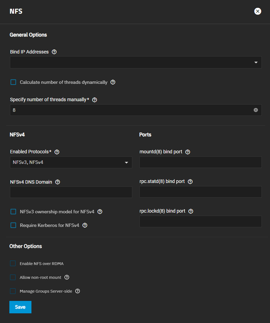This screenshot has height=323, width=270.
Task: Close the NFS settings panel
Action: click(x=258, y=11)
